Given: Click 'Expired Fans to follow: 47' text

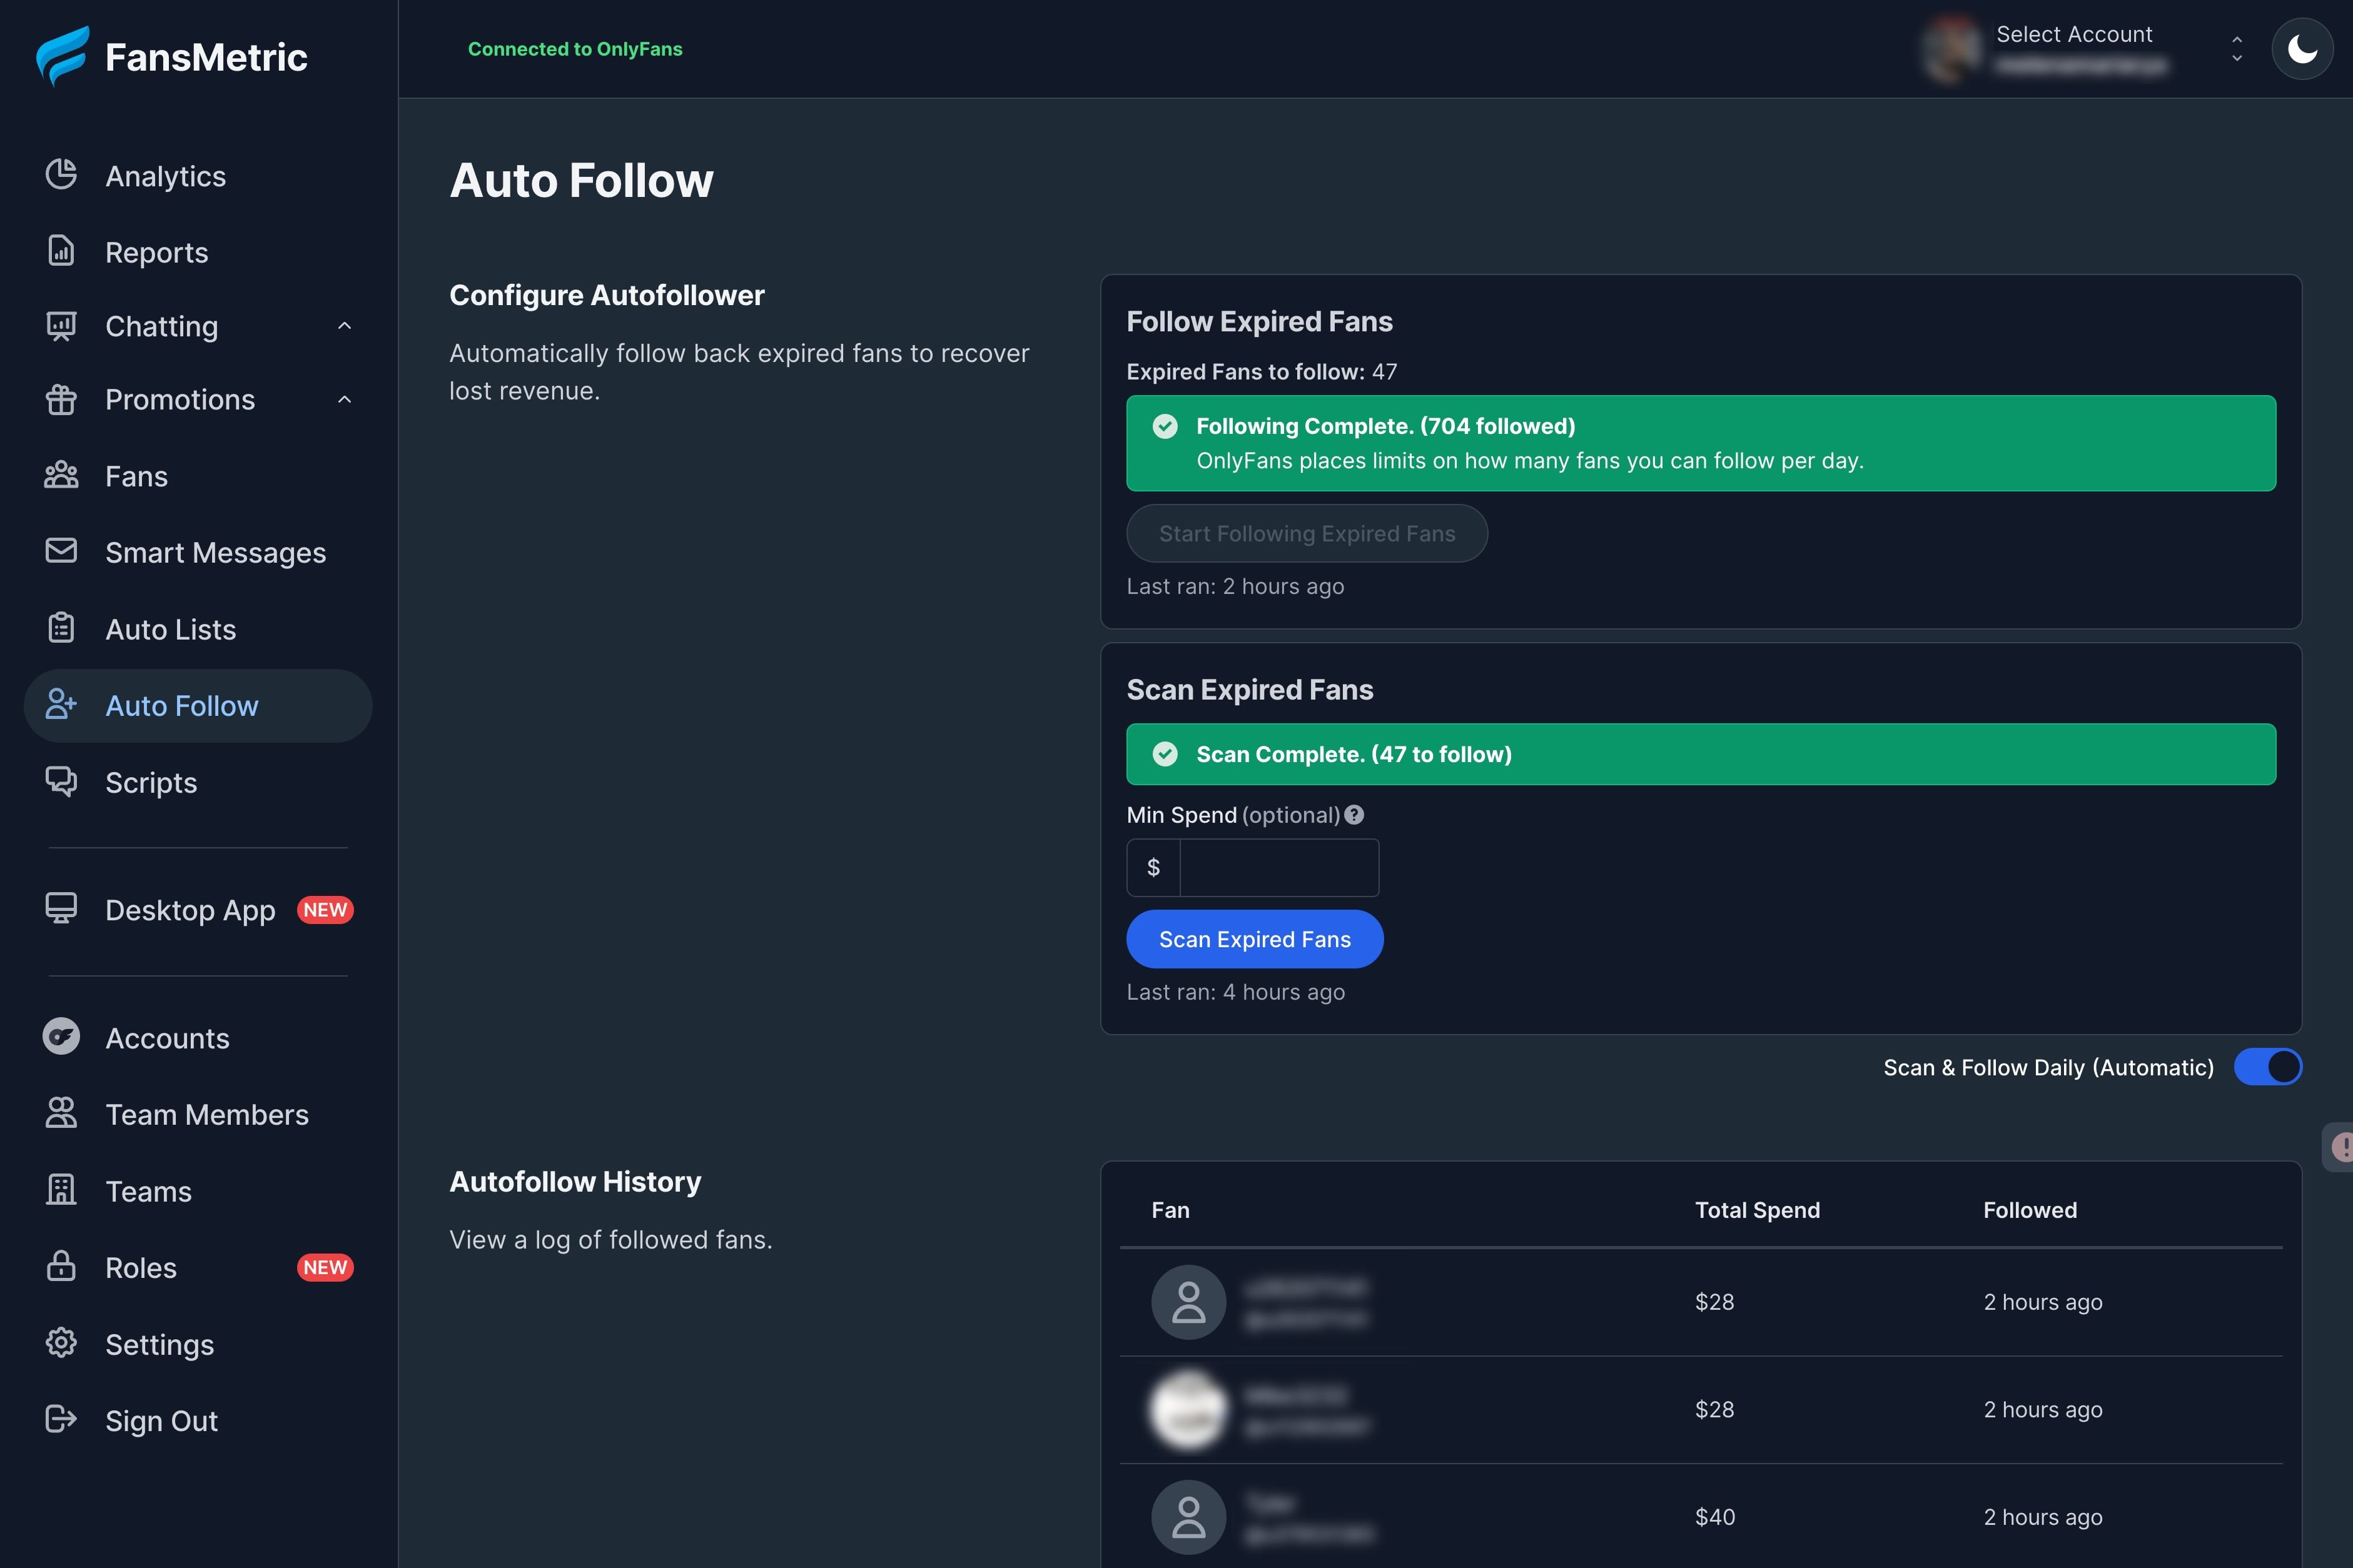Looking at the screenshot, I should [x=1262, y=372].
